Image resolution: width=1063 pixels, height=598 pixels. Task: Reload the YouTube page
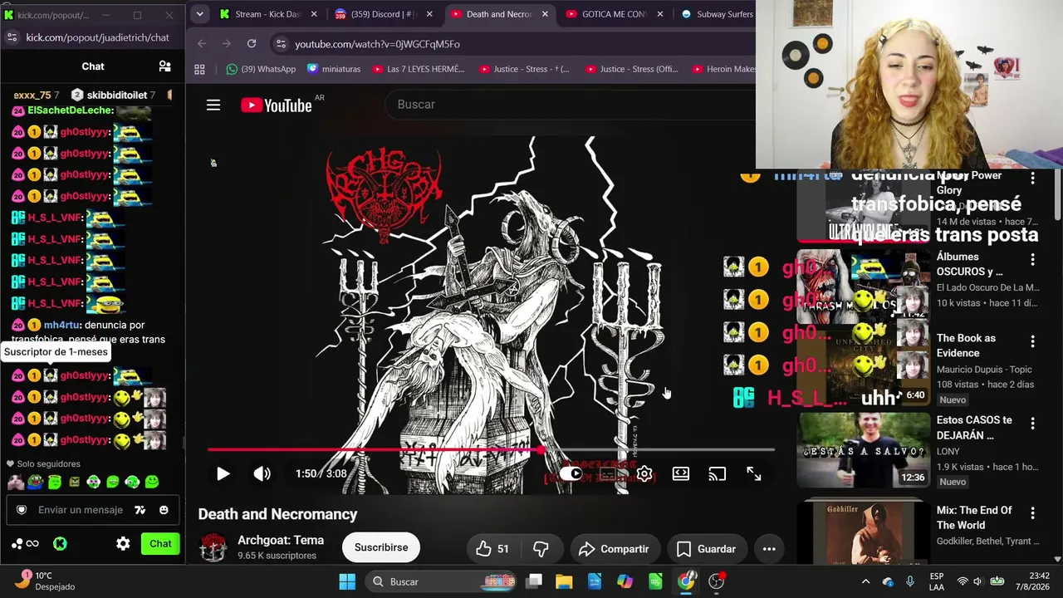pyautogui.click(x=252, y=43)
